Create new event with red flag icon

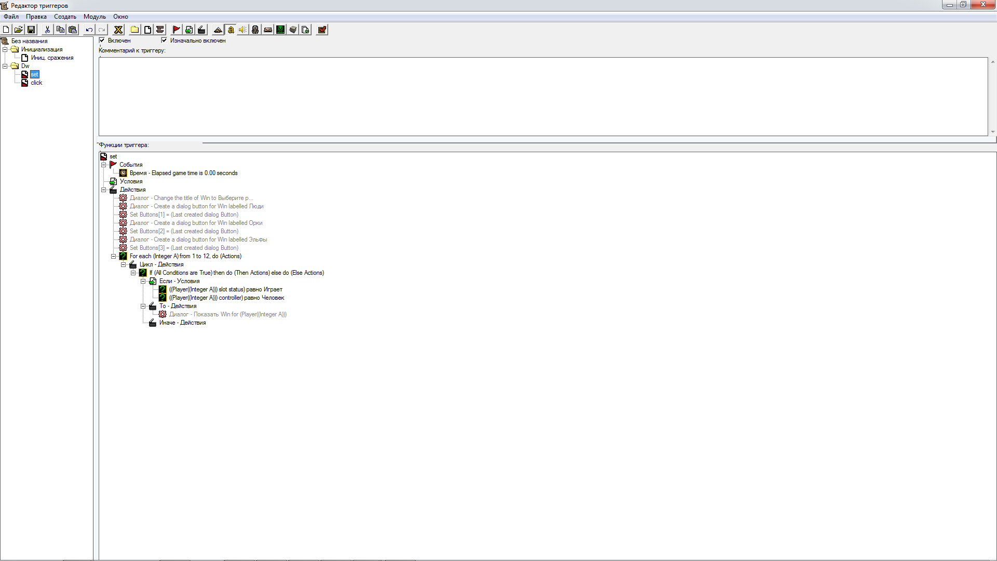176,30
